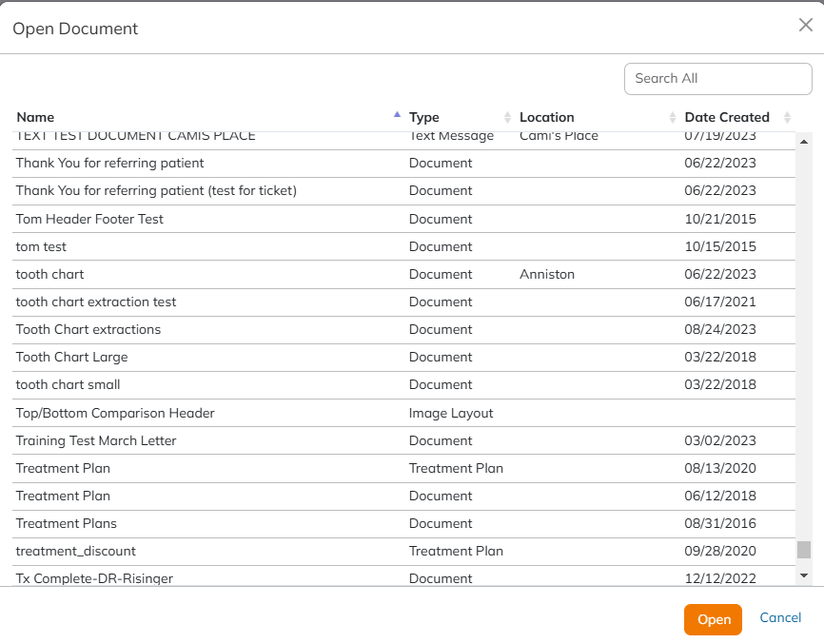Click date 10/15/2015 cell

coord(720,246)
